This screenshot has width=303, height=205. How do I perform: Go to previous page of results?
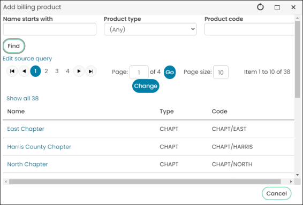tap(24, 71)
